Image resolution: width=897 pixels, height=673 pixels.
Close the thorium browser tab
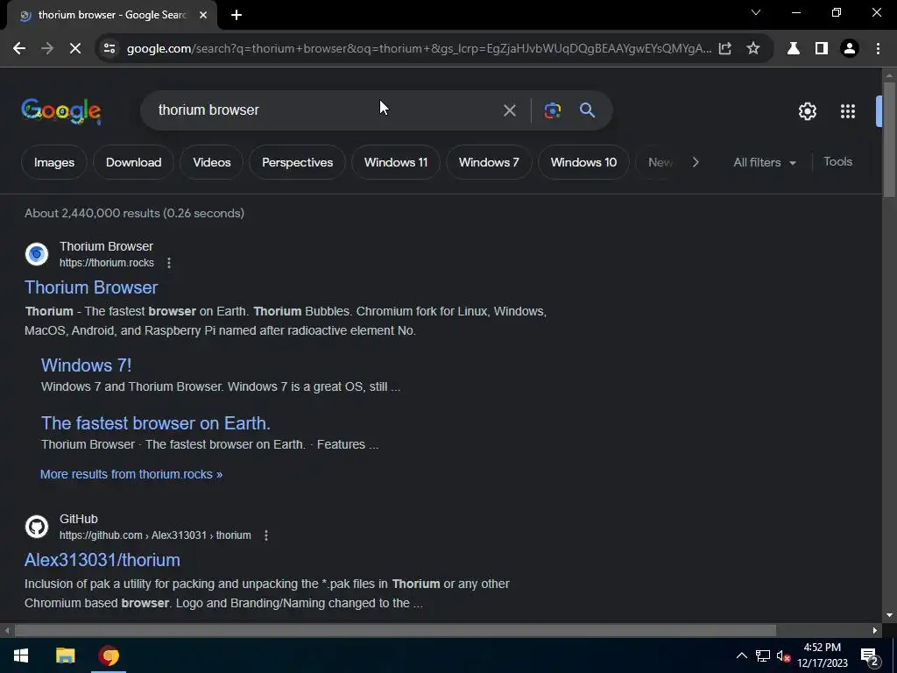pos(203,15)
